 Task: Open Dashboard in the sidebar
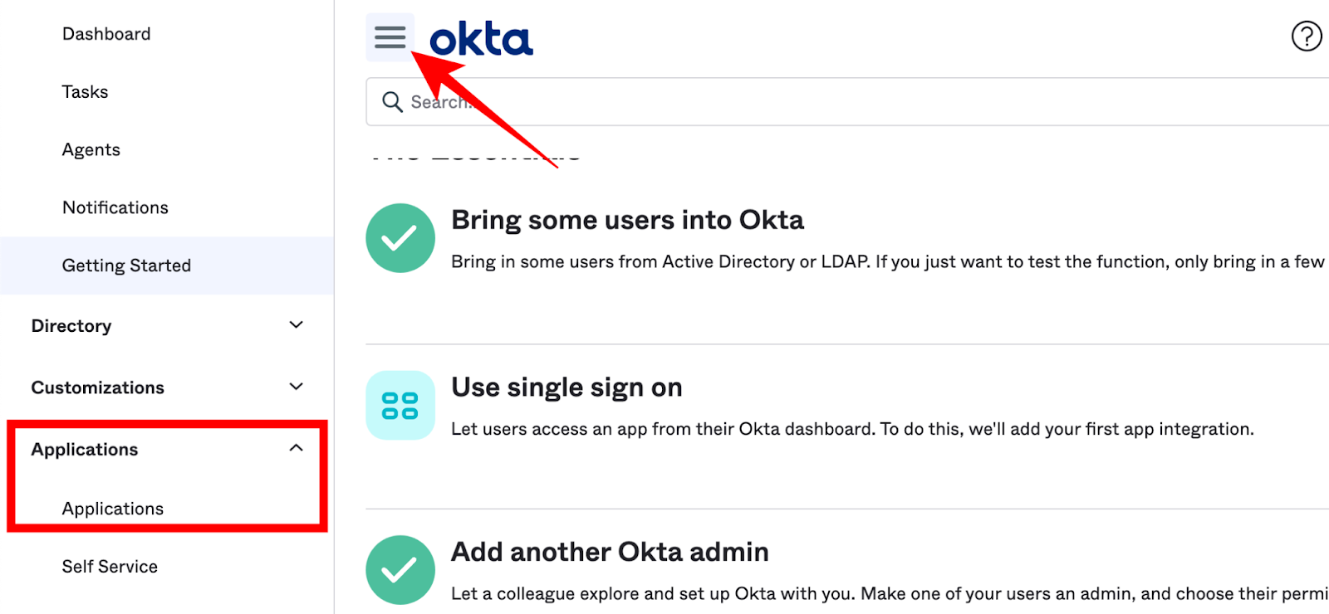click(106, 34)
